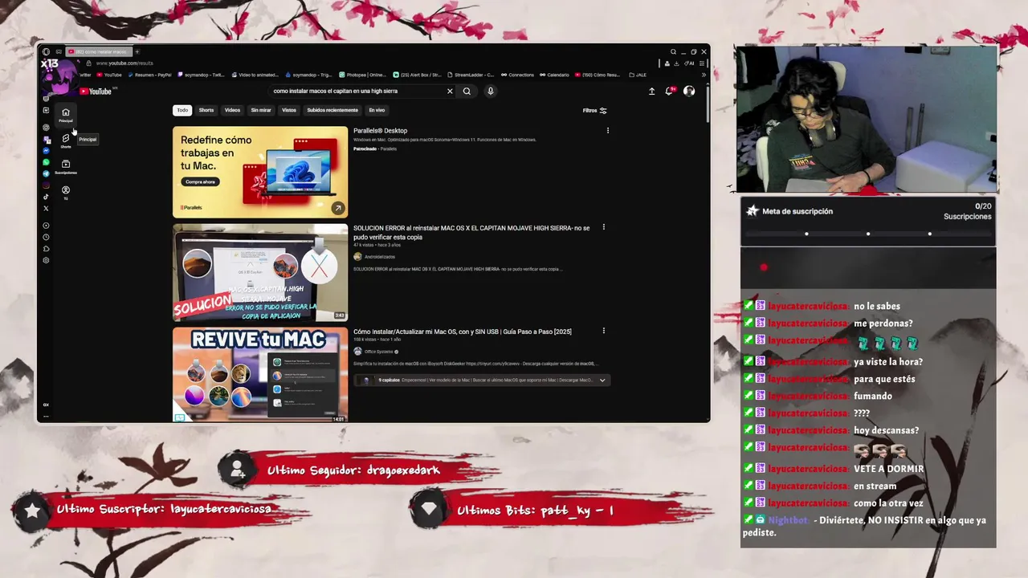The height and width of the screenshot is (578, 1028).
Task: Open Opera sidebar settings gear
Action: click(46, 260)
